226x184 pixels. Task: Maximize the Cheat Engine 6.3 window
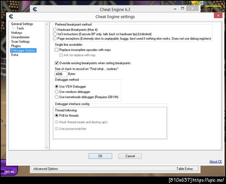coord(182,9)
